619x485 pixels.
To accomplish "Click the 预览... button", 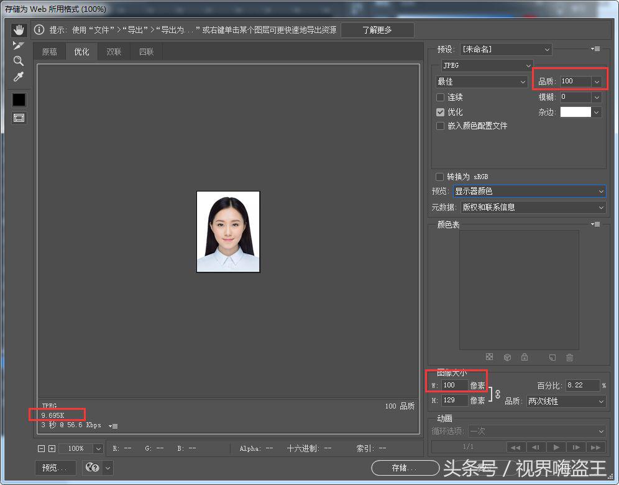I will point(55,468).
